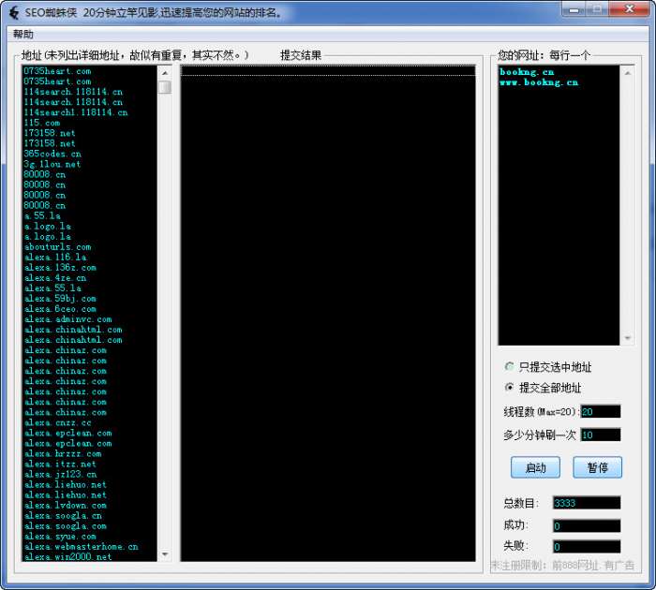Select alexa.hrzzz.com in address list
Viewport: 656px width, 590px height.
[x=63, y=453]
